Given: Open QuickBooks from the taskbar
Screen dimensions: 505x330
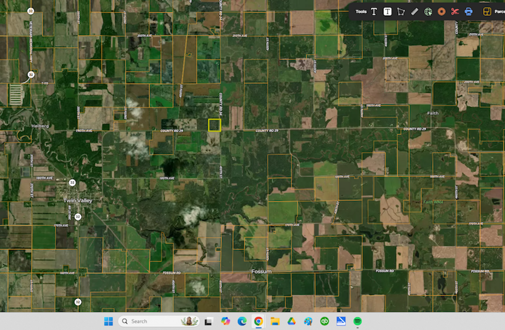Looking at the screenshot, I should [x=325, y=321].
